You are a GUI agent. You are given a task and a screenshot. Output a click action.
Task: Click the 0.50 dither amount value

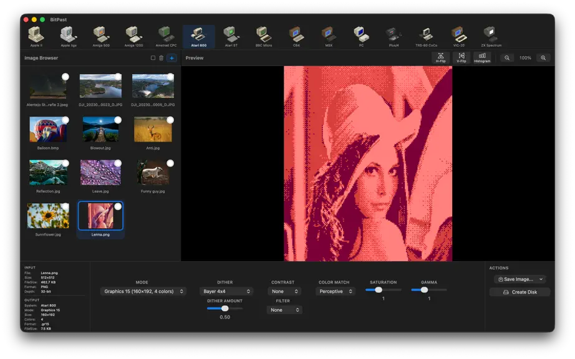(225, 317)
